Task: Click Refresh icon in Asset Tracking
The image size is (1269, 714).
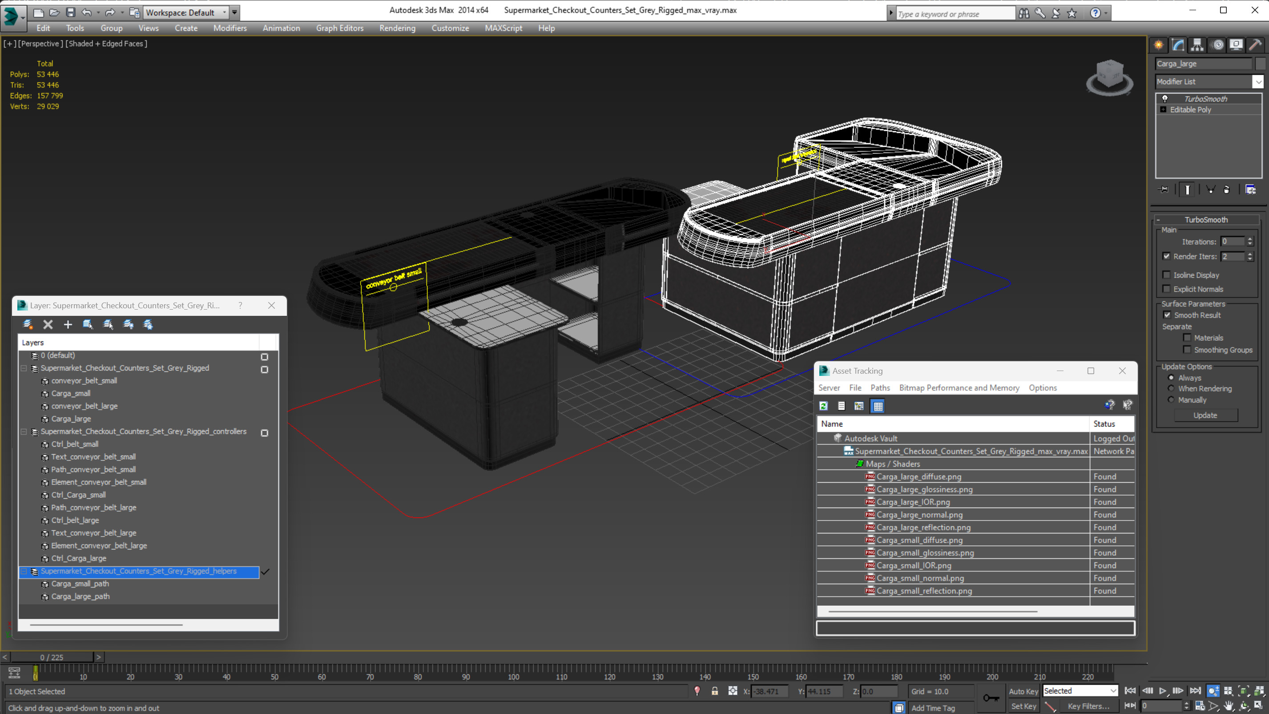Action: 823,406
